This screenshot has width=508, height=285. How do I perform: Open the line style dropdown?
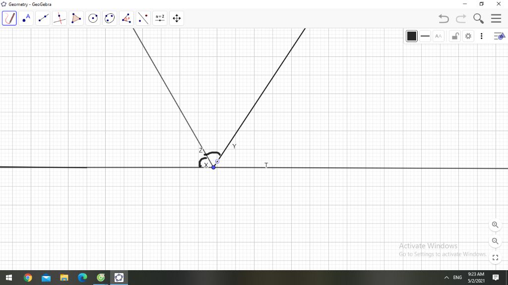425,36
